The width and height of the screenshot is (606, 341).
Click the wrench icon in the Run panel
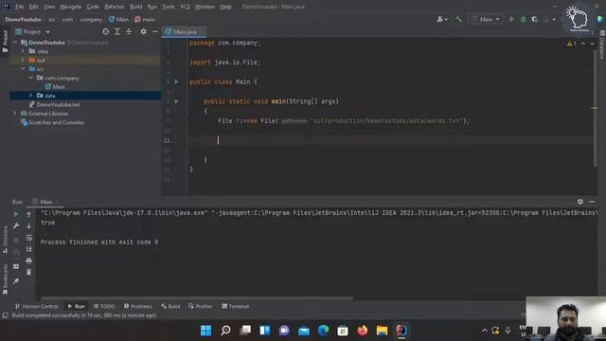point(16,225)
